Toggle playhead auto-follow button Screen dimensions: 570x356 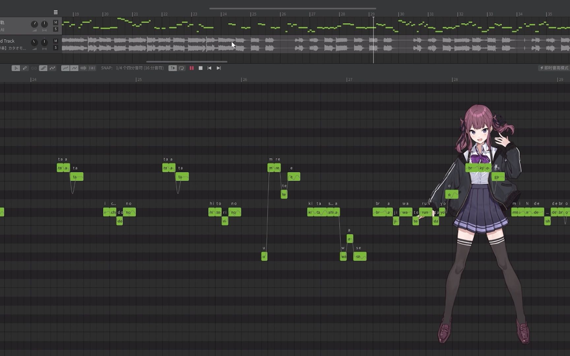click(173, 68)
